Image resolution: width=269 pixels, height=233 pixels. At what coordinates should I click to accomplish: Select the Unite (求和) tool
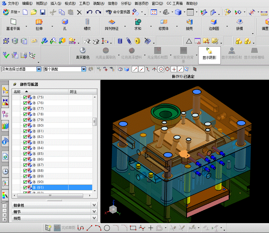tap(138, 25)
